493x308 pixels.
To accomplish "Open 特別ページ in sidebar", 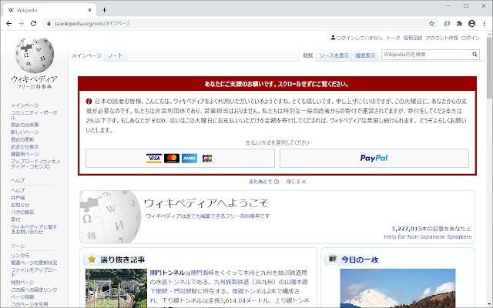I will [x=22, y=283].
